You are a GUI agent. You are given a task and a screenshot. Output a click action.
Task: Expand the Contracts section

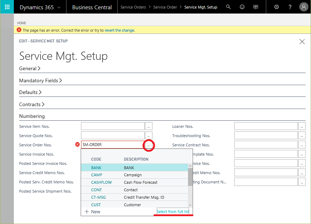pos(32,104)
